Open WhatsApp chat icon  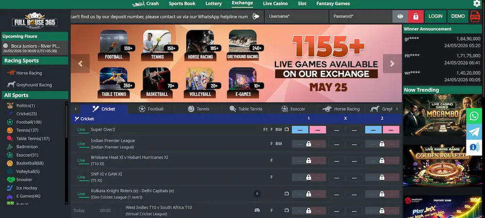coord(474,116)
